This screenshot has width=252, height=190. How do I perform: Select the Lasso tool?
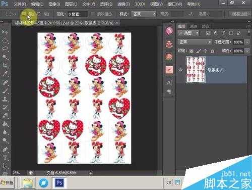tap(5, 49)
